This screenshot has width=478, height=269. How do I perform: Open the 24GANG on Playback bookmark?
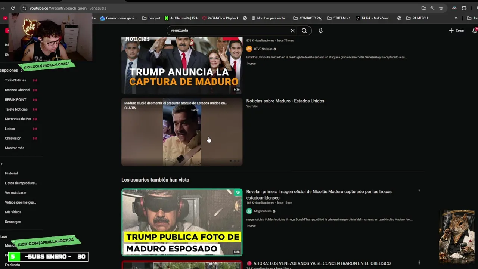click(220, 18)
